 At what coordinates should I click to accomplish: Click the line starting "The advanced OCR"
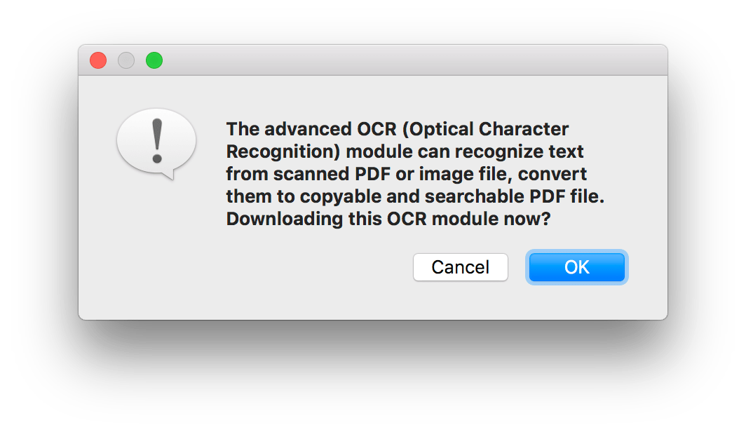[x=397, y=130]
